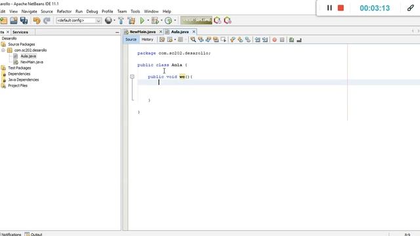This screenshot has height=236, width=420.
Task: Toggle Rectangular Selection in editor
Action: pos(223,40)
